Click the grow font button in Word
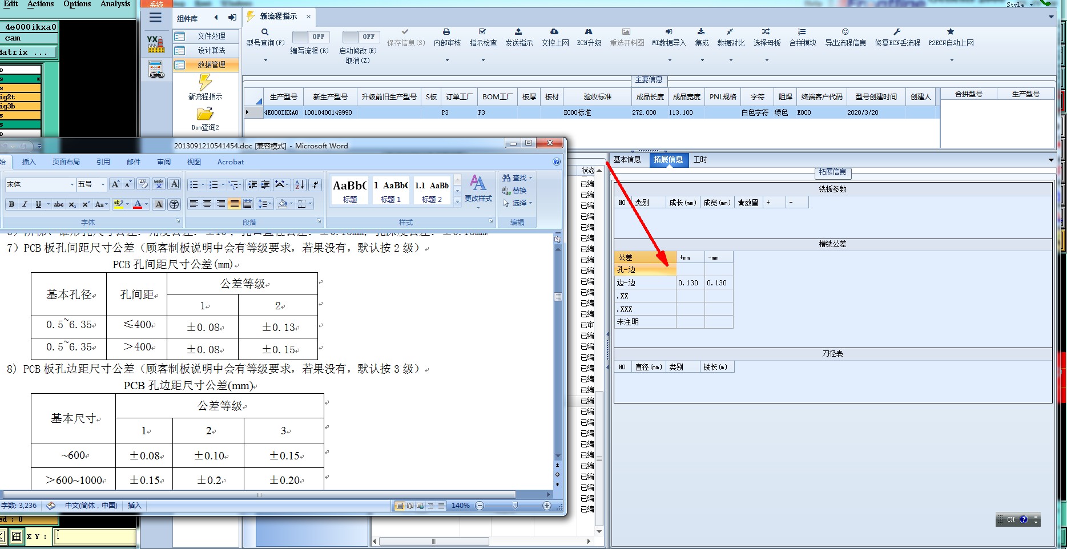The width and height of the screenshot is (1067, 549). tap(116, 184)
